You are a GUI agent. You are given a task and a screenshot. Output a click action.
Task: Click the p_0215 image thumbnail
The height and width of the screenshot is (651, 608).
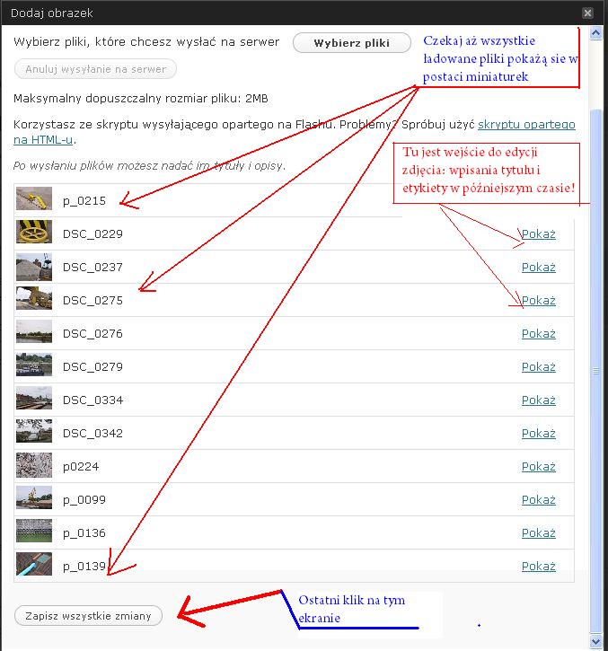coord(34,199)
